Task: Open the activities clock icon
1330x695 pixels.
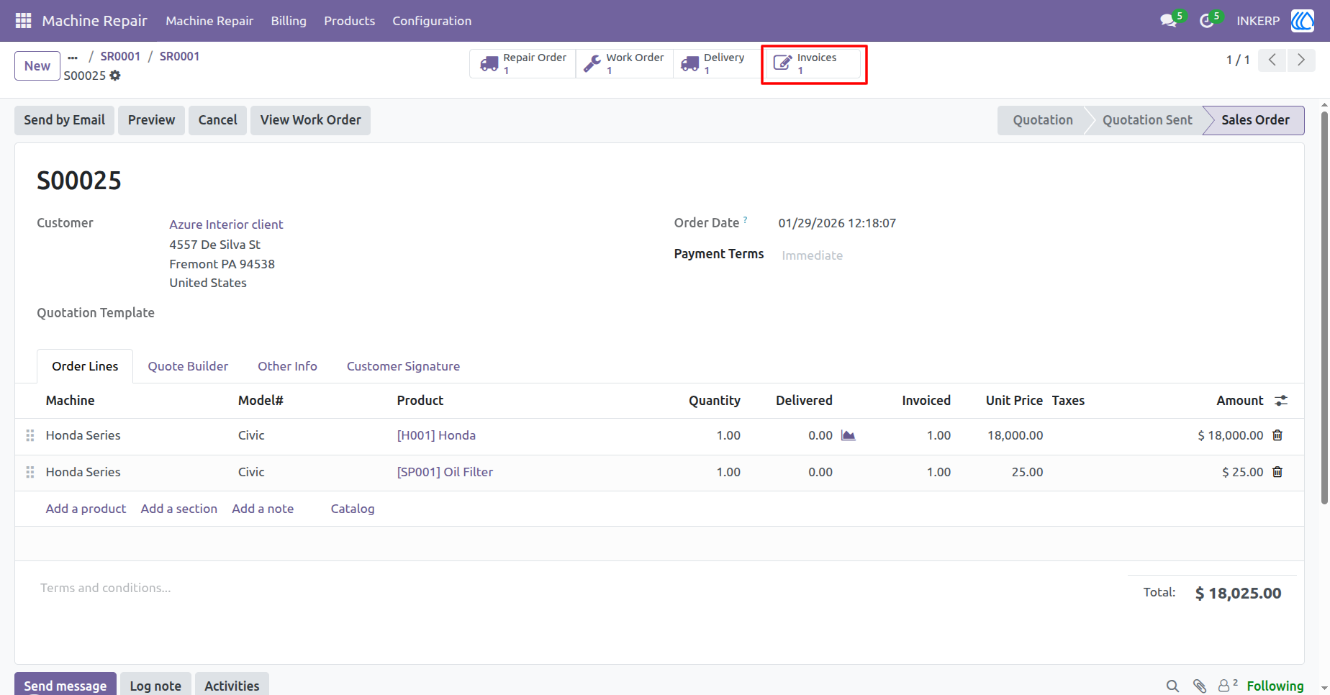Action: pos(1207,21)
